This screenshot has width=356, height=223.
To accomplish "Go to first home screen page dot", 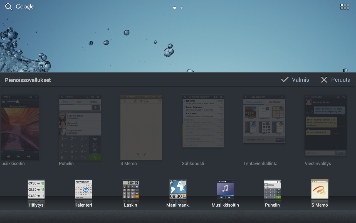I will coord(174,8).
